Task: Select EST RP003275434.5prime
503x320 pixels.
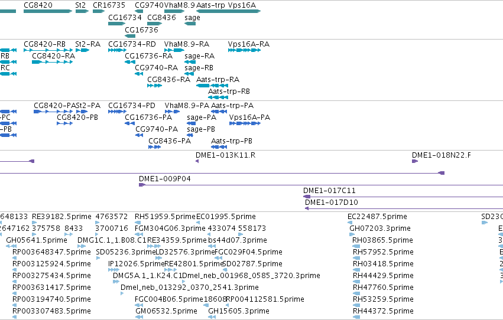Action: click(x=14, y=282)
